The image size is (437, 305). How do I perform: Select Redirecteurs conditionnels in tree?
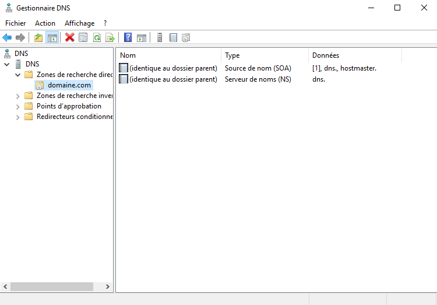75,117
